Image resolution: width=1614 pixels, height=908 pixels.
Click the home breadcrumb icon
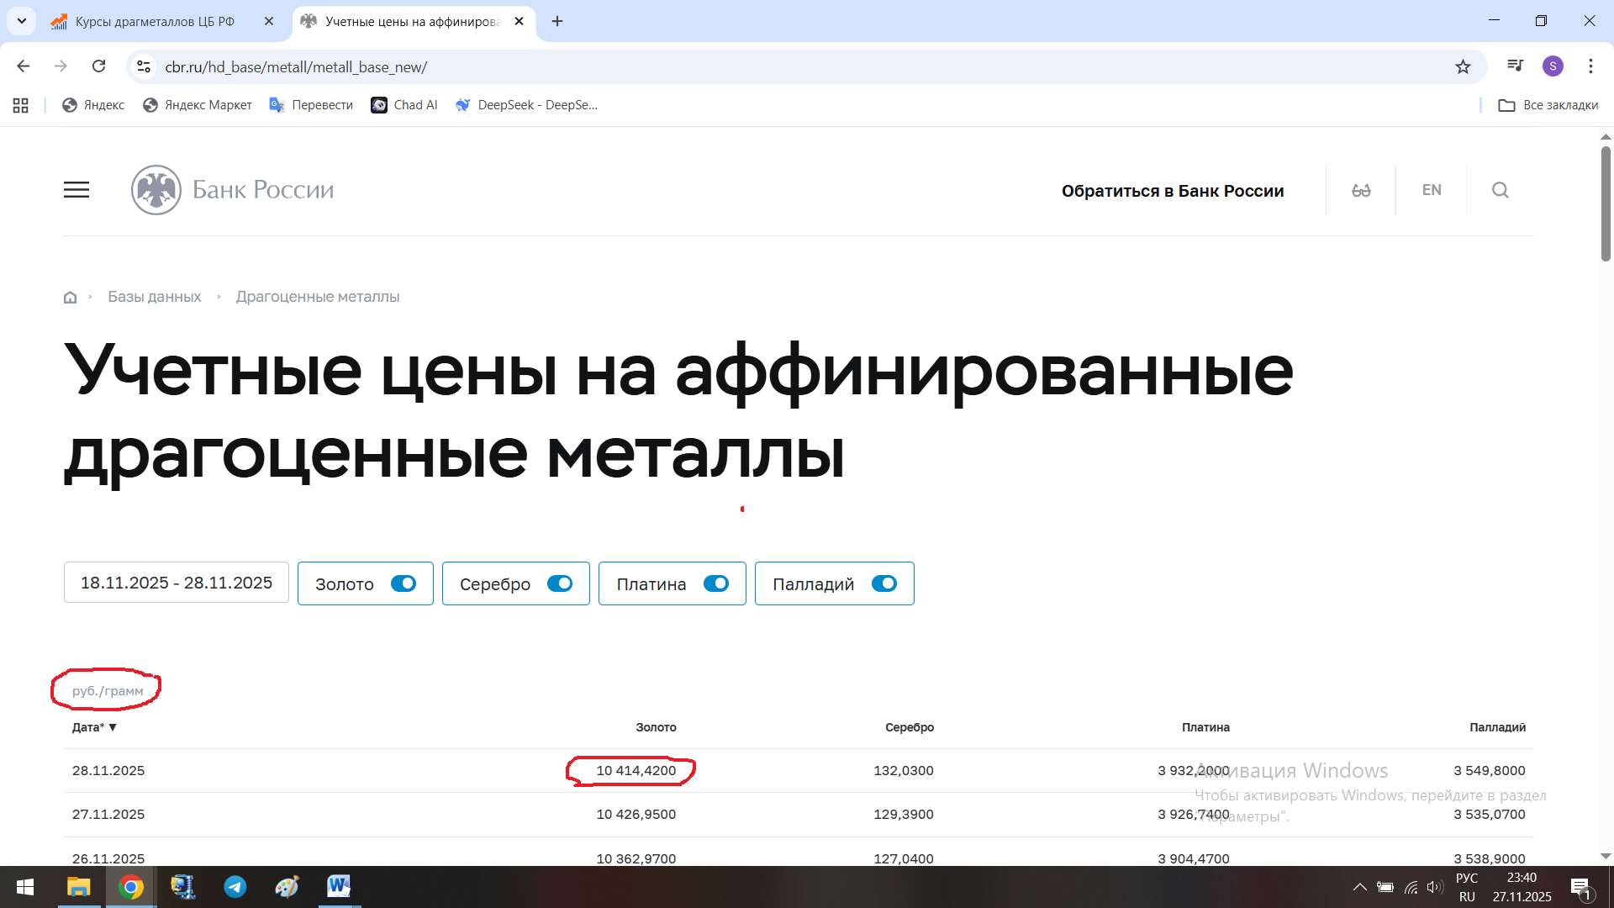[71, 297]
